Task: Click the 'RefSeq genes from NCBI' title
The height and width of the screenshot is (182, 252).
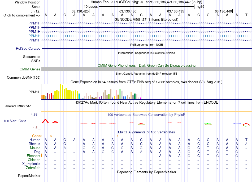Action: click(x=146, y=45)
